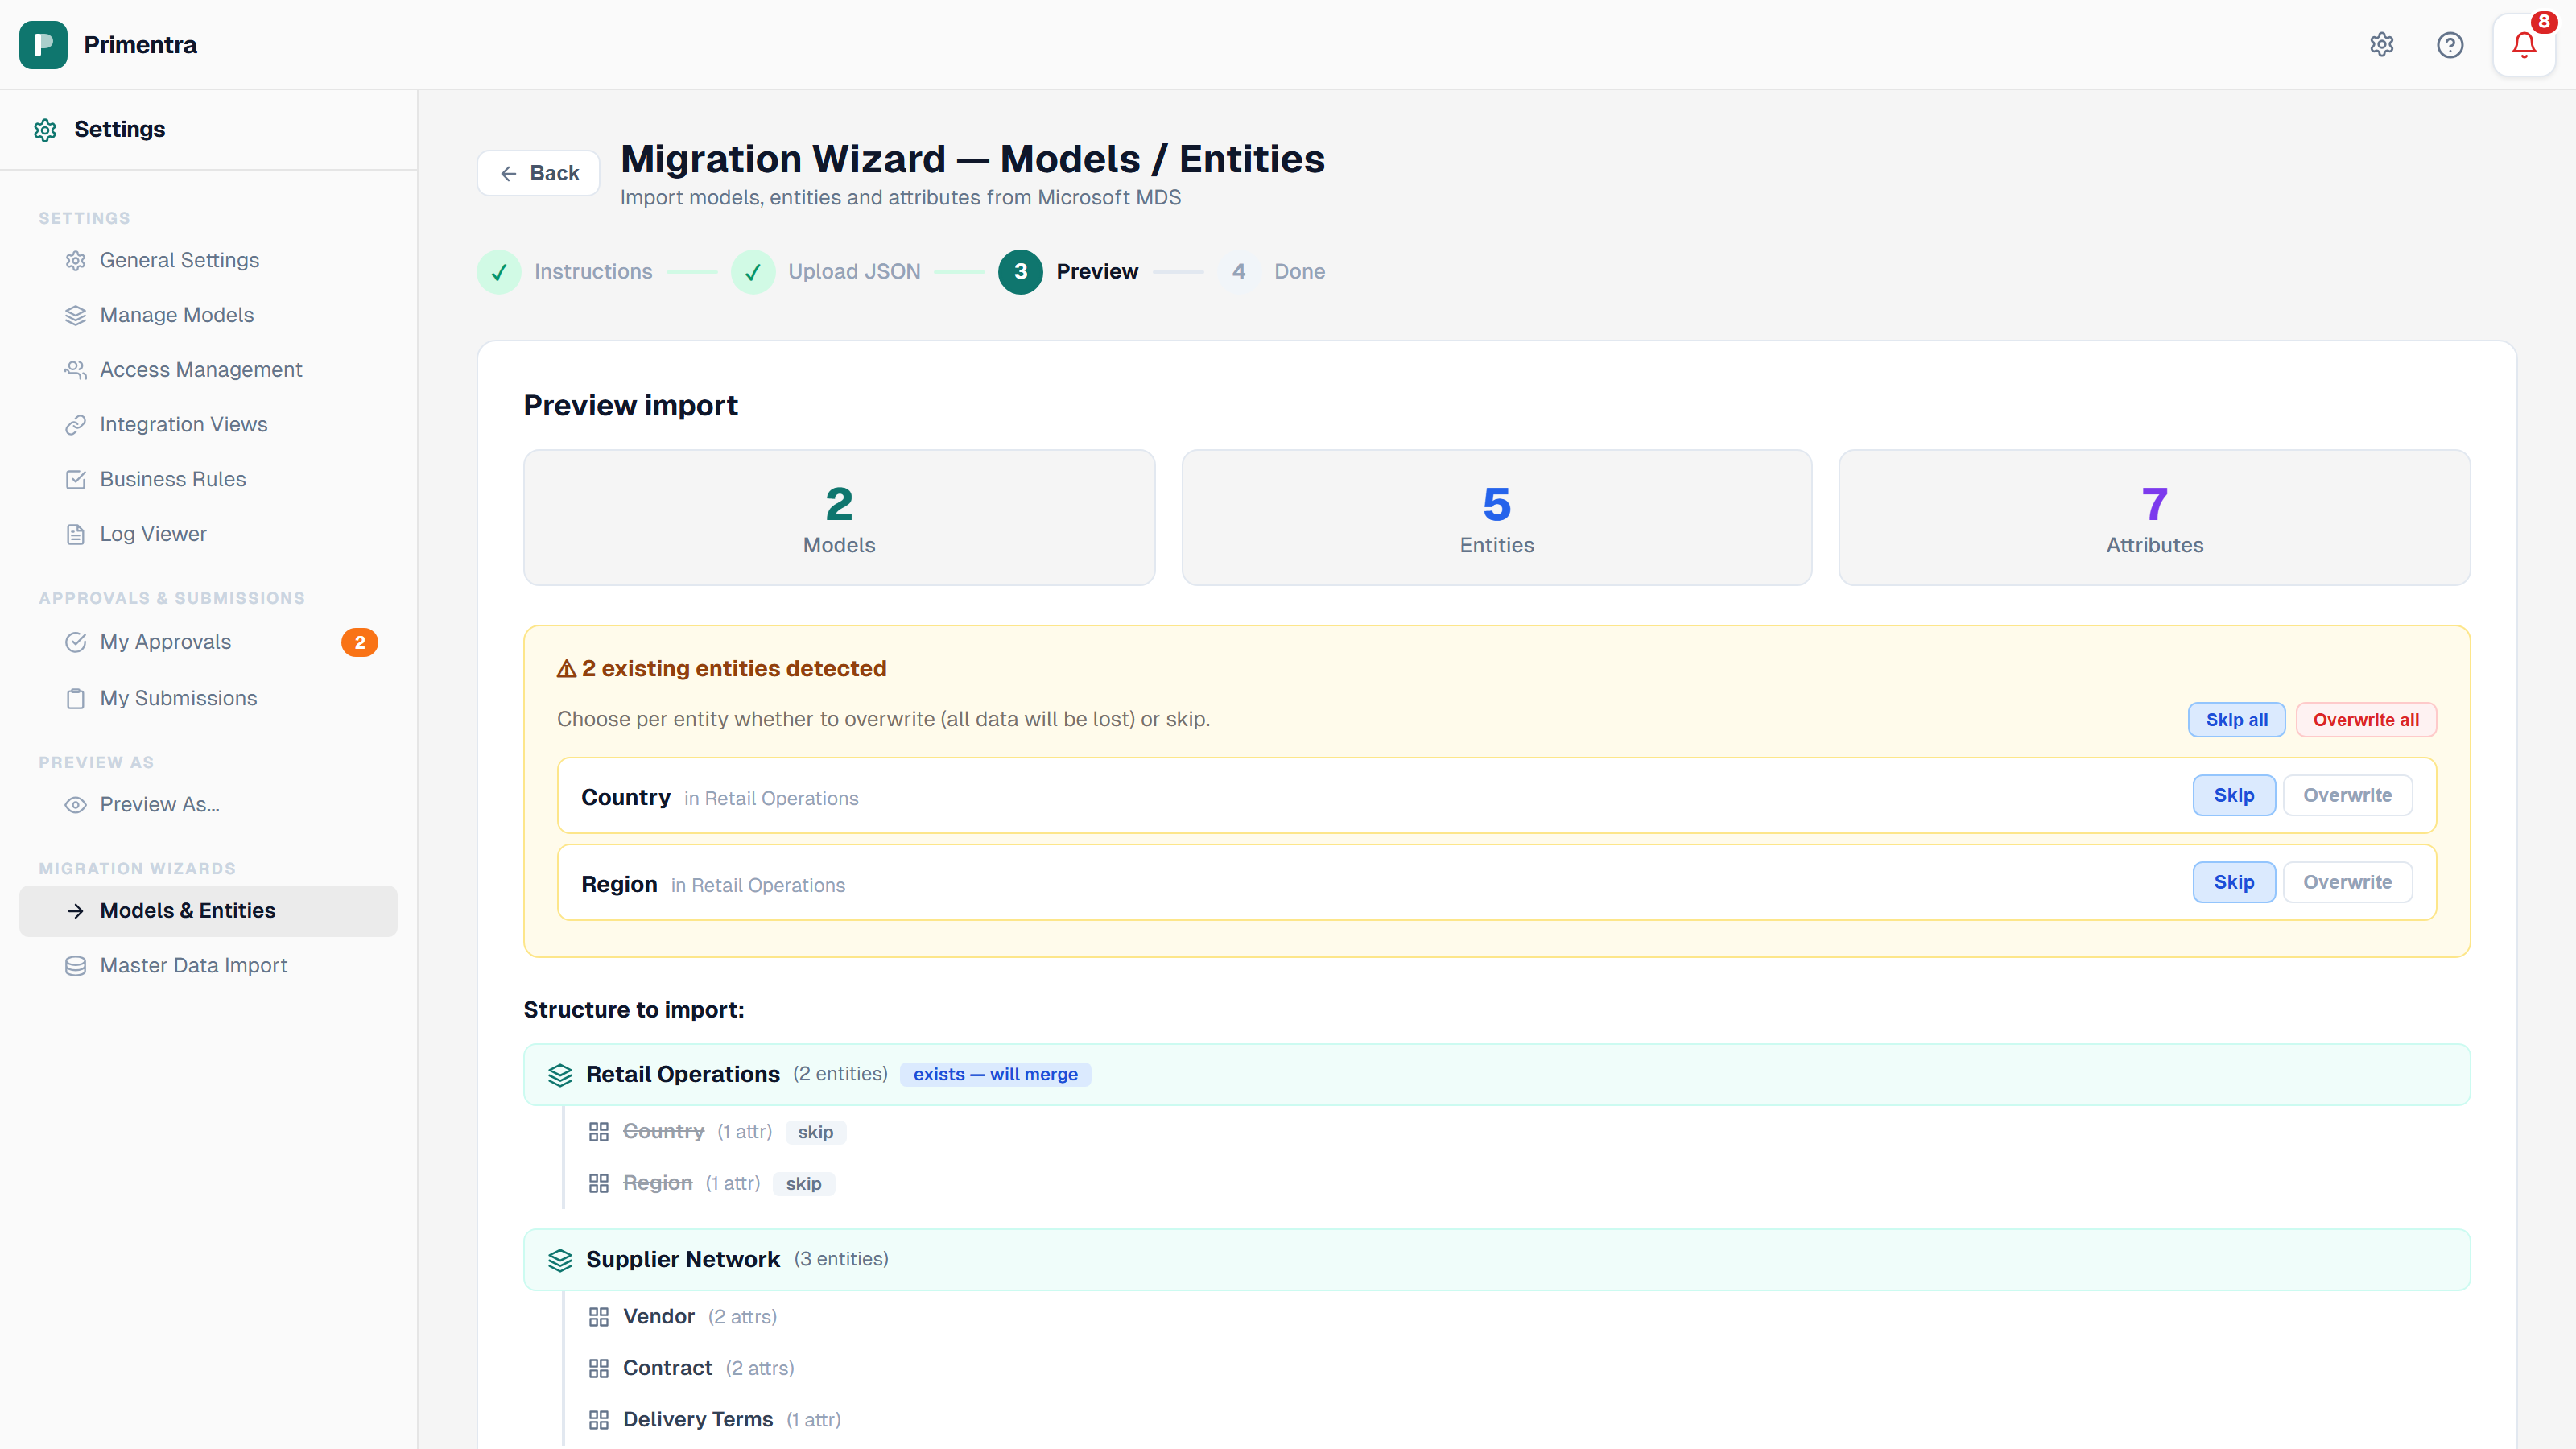2576x1449 pixels.
Task: Select the Preview wizard step
Action: click(x=1068, y=272)
